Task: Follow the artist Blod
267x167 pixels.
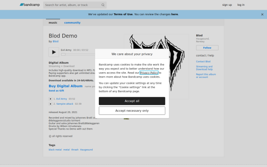Action: [207, 48]
